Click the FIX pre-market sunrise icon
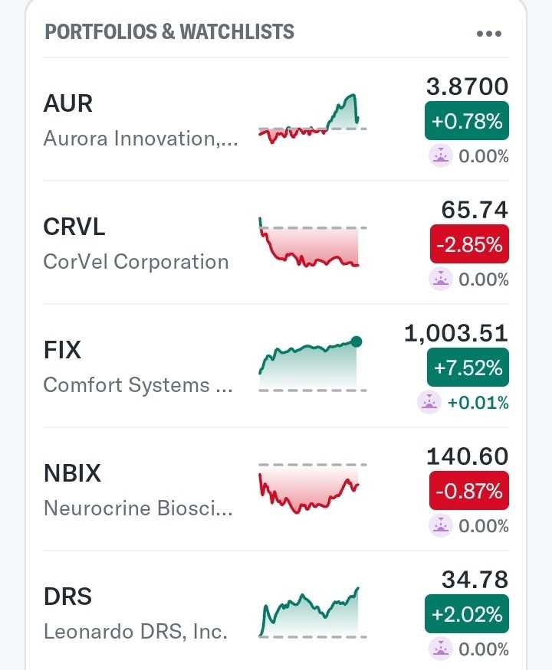Image resolution: width=552 pixels, height=670 pixels. (x=430, y=402)
